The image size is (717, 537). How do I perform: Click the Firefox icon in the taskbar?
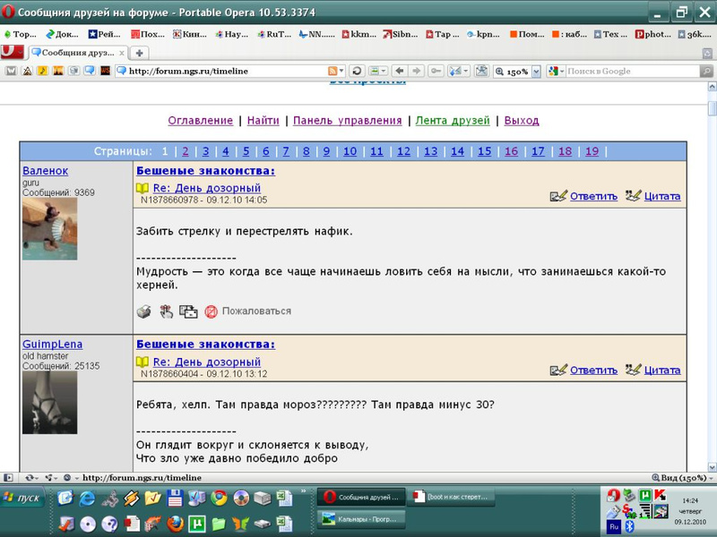click(174, 524)
